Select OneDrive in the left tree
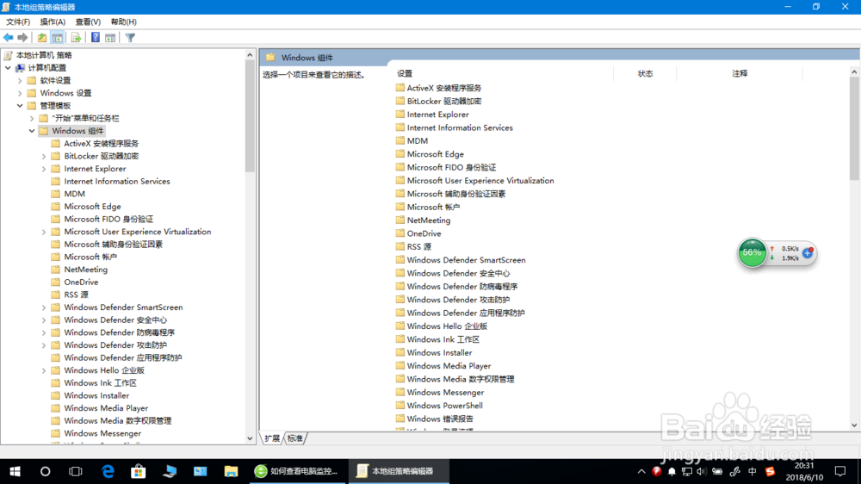Viewport: 861px width, 484px height. pyautogui.click(x=81, y=282)
